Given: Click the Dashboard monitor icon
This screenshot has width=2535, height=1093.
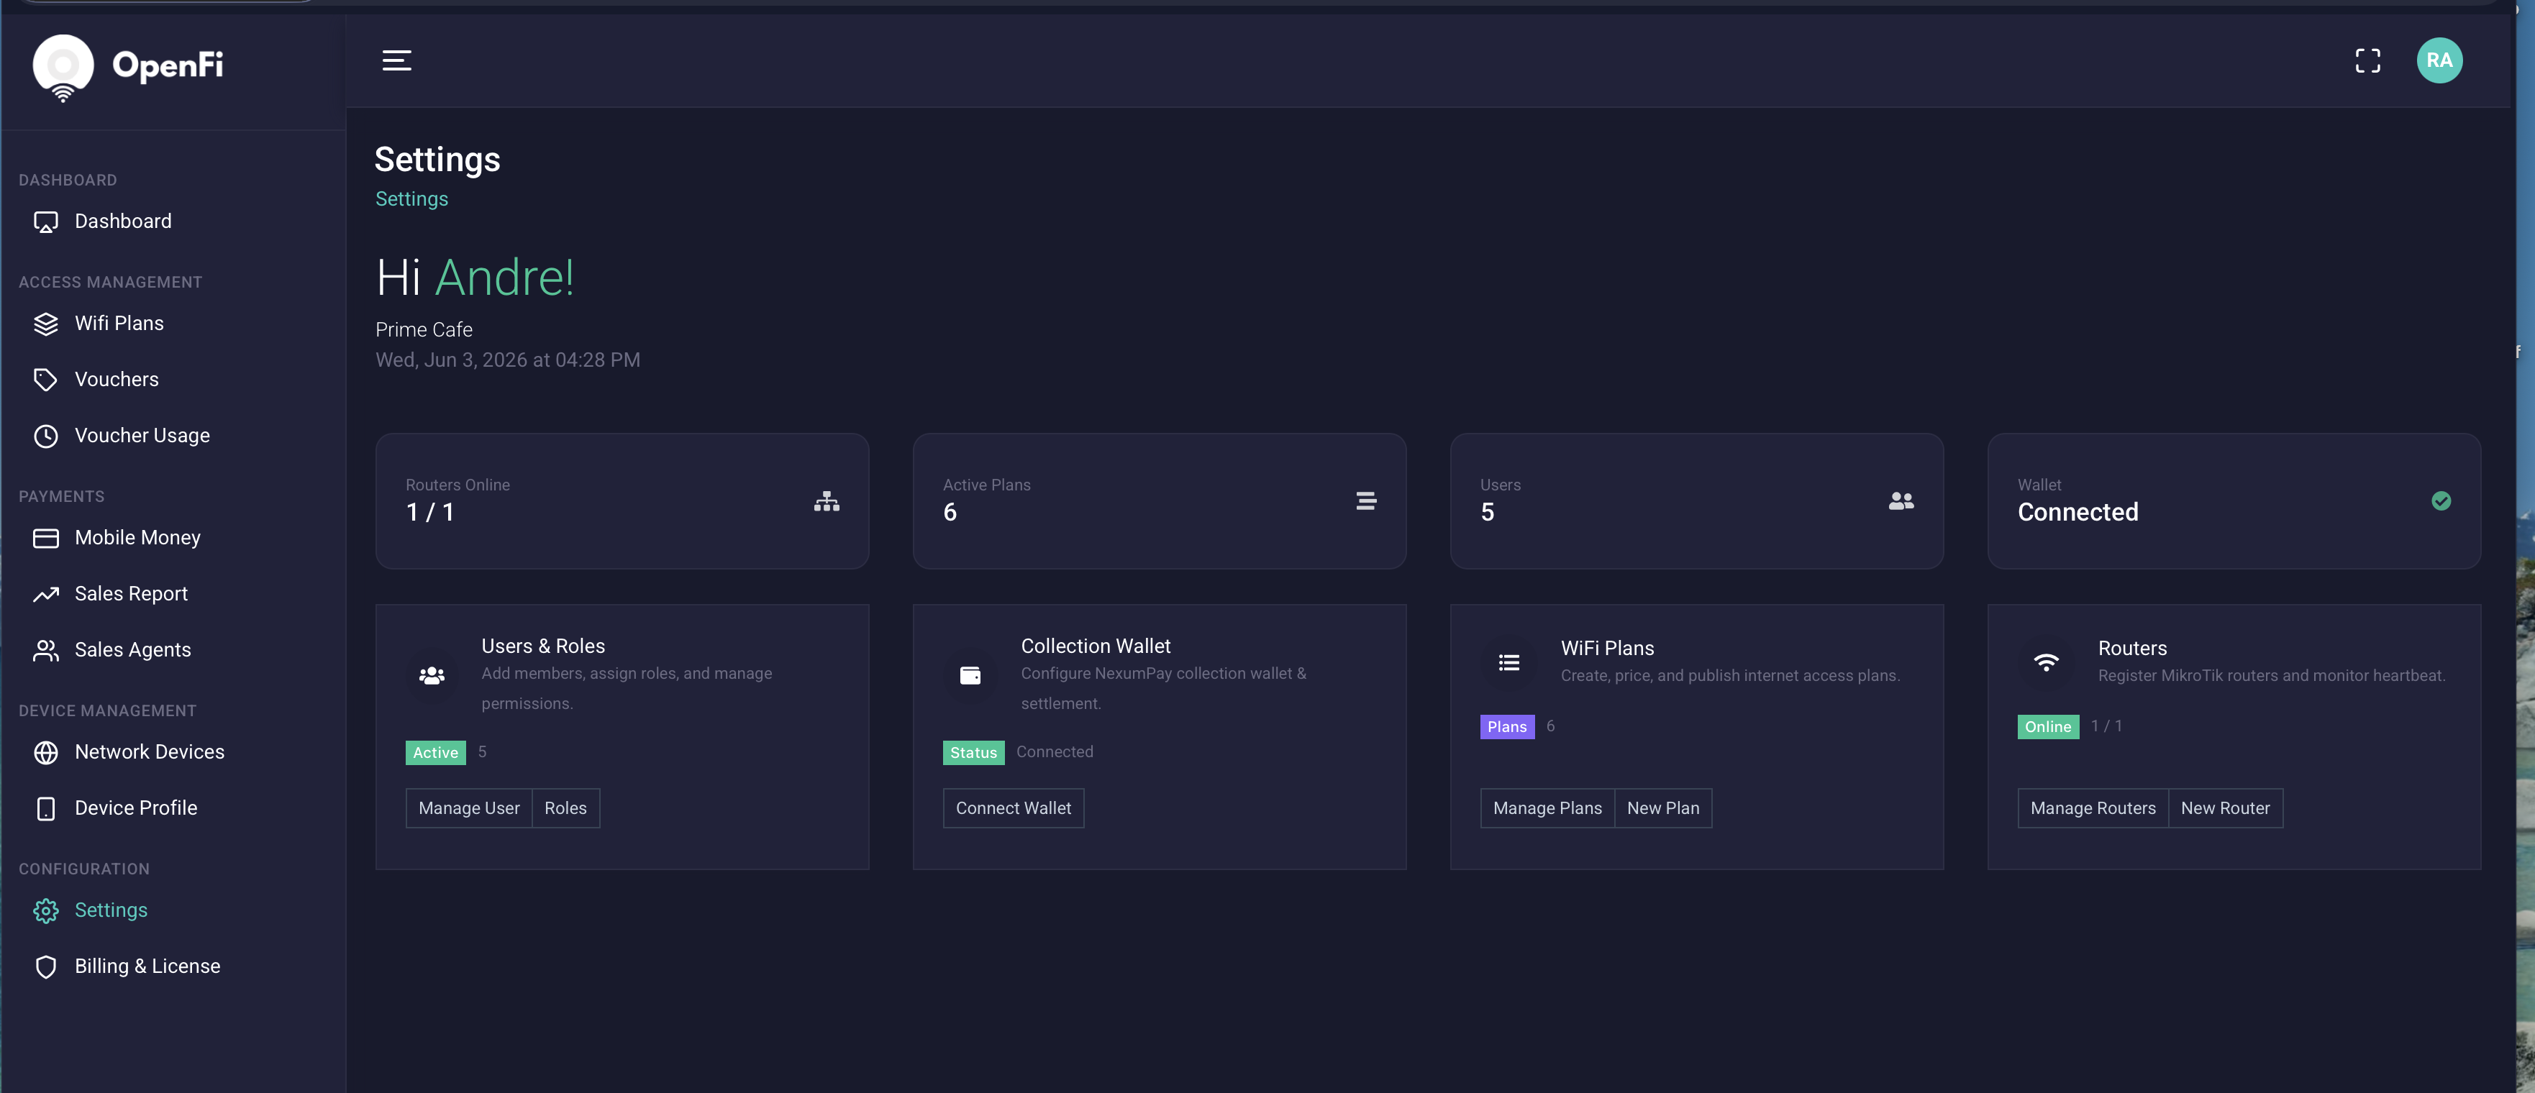Looking at the screenshot, I should (x=45, y=222).
